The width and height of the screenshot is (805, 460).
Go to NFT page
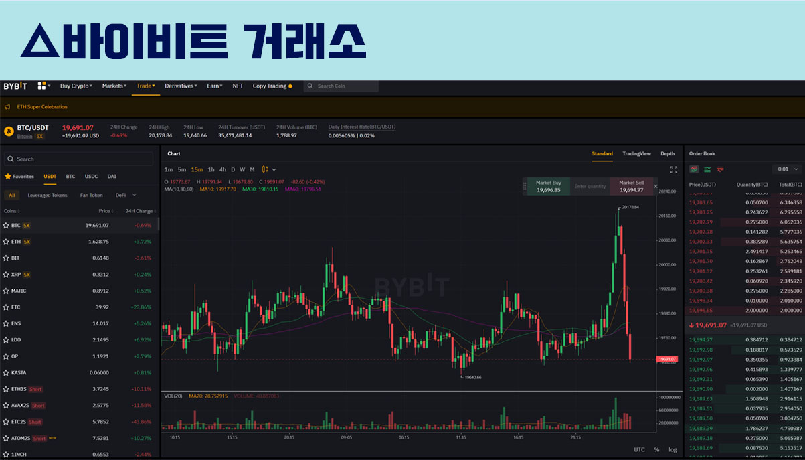point(238,86)
